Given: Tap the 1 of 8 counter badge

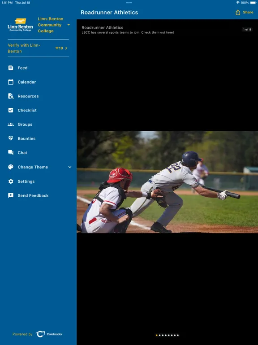Looking at the screenshot, I should pyautogui.click(x=247, y=29).
